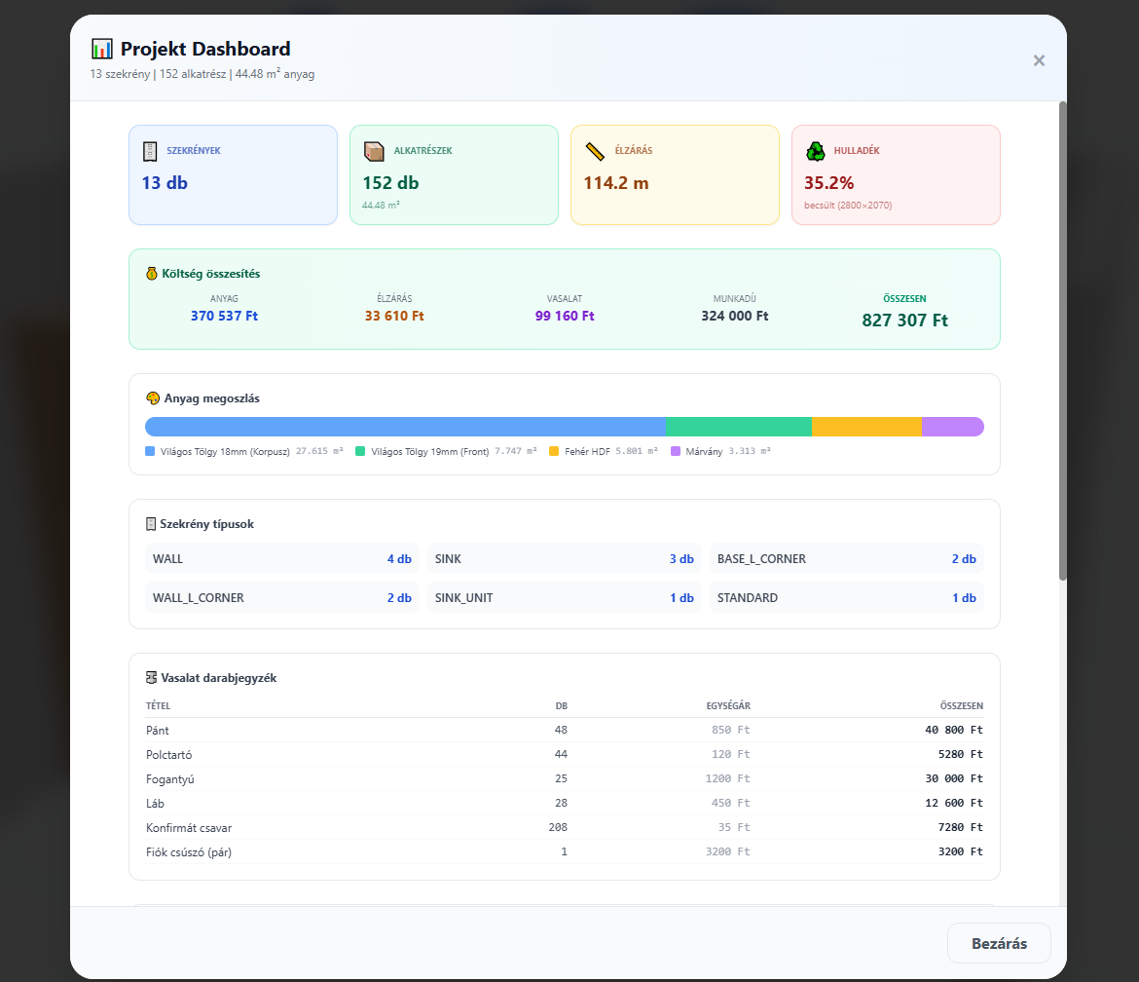Click the blue Világos Tölgy 18mm bar segment
Screen dimensions: 1139x982
coord(405,427)
